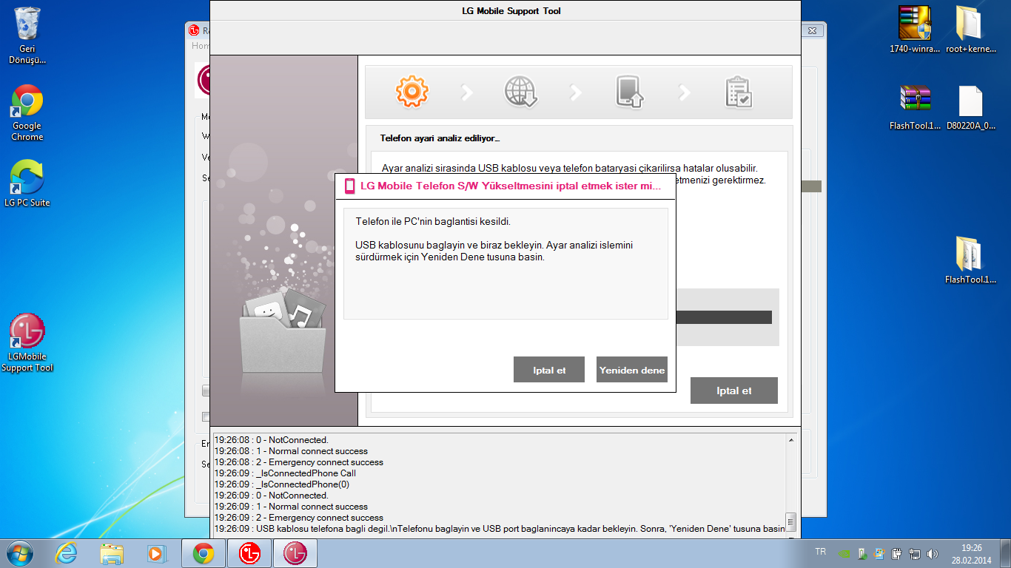Click the dark analysis progress bar
The width and height of the screenshot is (1011, 568).
[724, 317]
